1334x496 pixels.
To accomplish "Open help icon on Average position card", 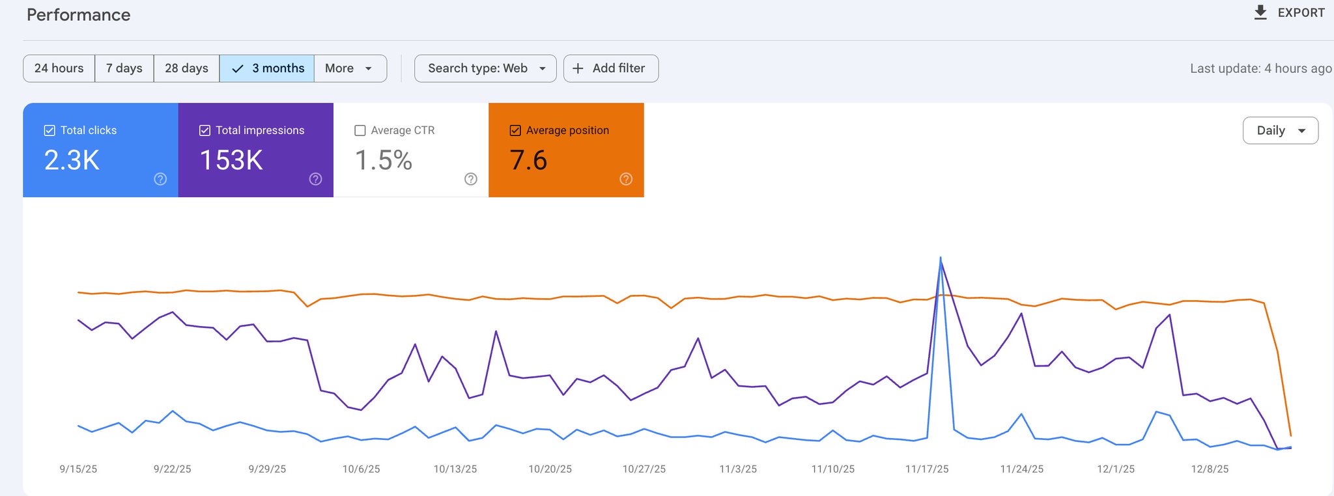I will coord(626,179).
